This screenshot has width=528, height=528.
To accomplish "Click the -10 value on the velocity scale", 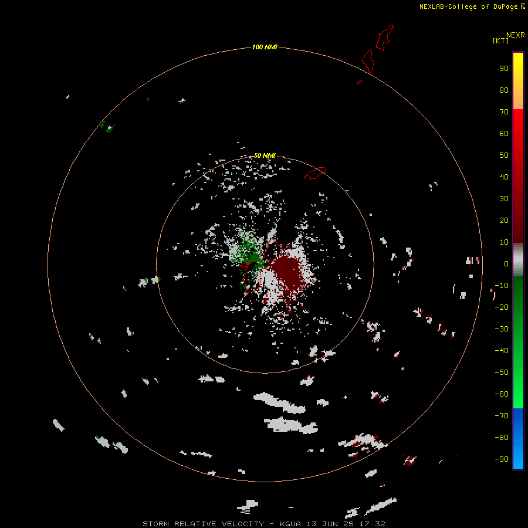I will 502,286.
